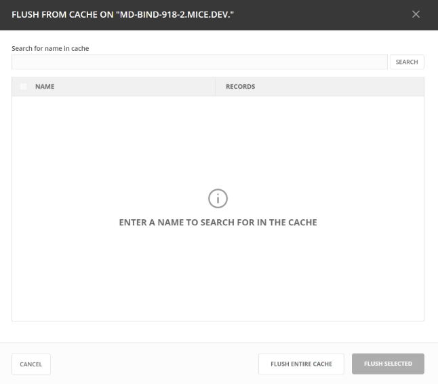Click the info circle icon
This screenshot has width=438, height=384.
(x=217, y=198)
